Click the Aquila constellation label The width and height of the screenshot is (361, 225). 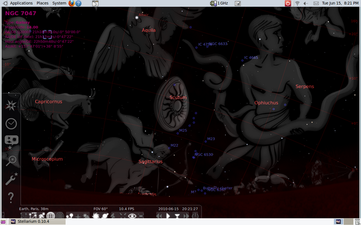click(149, 30)
